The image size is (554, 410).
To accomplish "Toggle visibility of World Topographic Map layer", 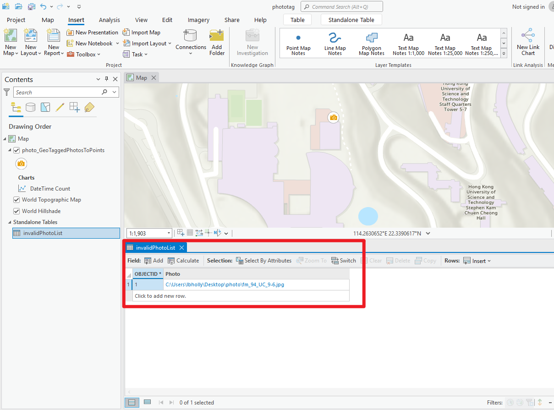I will [17, 200].
